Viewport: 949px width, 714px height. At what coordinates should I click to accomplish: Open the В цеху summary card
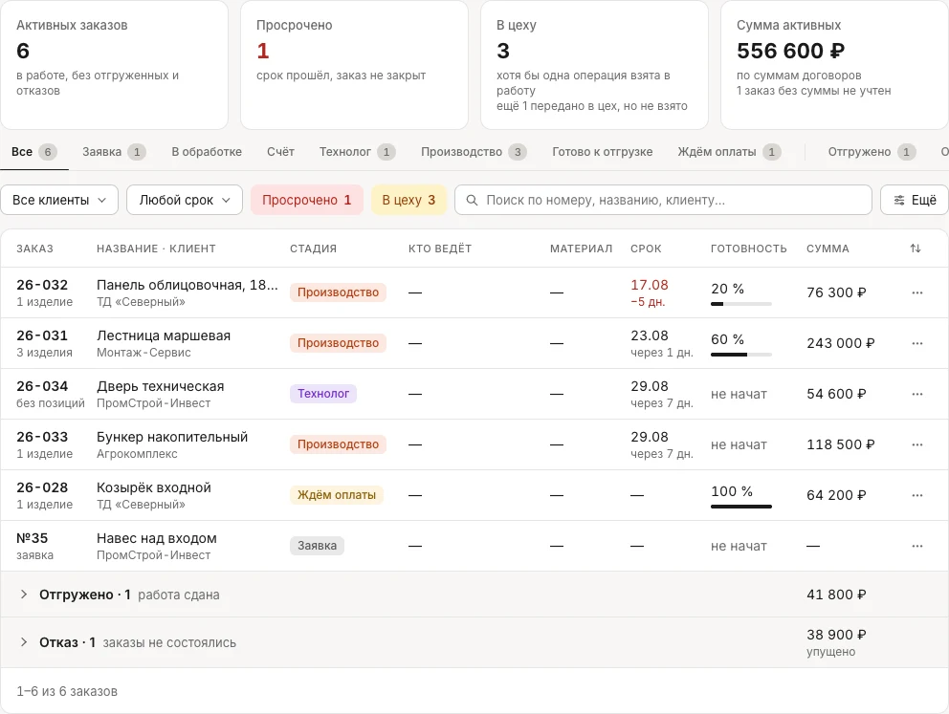pyautogui.click(x=594, y=65)
